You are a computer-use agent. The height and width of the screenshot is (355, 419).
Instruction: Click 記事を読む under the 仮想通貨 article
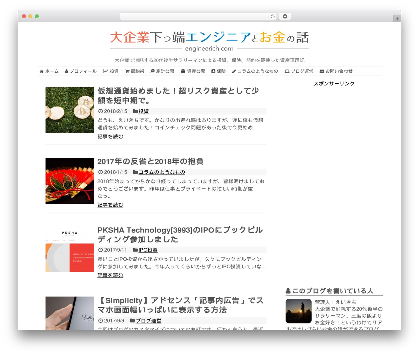point(110,137)
